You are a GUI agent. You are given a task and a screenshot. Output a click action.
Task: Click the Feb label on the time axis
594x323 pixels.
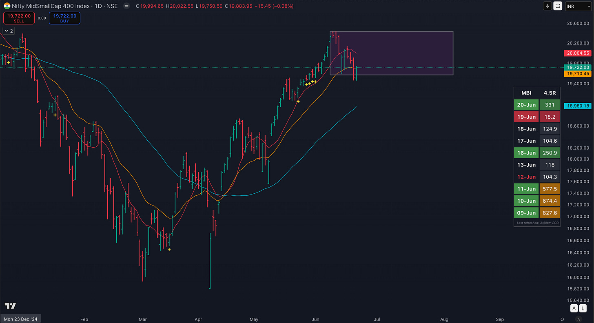click(x=84, y=319)
